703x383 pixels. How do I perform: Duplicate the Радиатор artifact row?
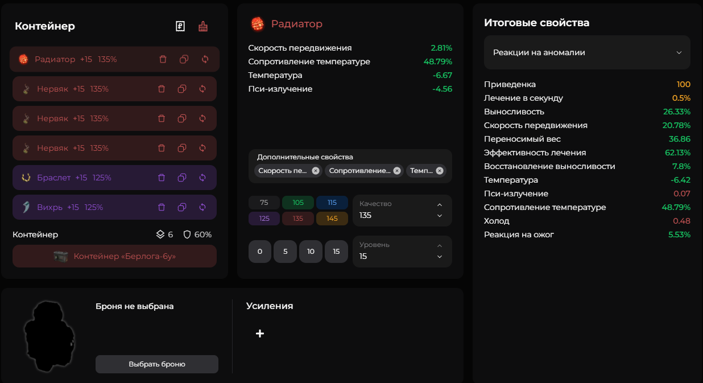pyautogui.click(x=184, y=59)
